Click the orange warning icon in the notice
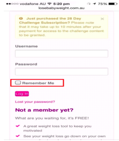This screenshot has height=141, width=119. coord(21,19)
